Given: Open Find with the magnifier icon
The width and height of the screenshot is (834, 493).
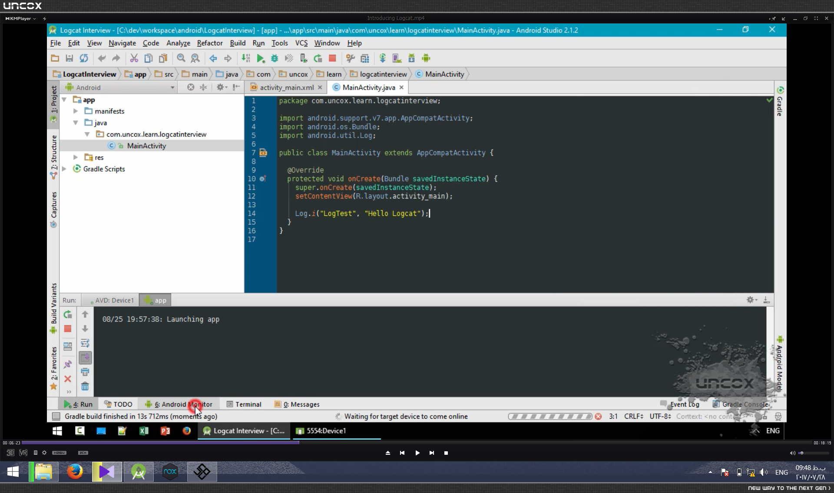Looking at the screenshot, I should (x=181, y=58).
